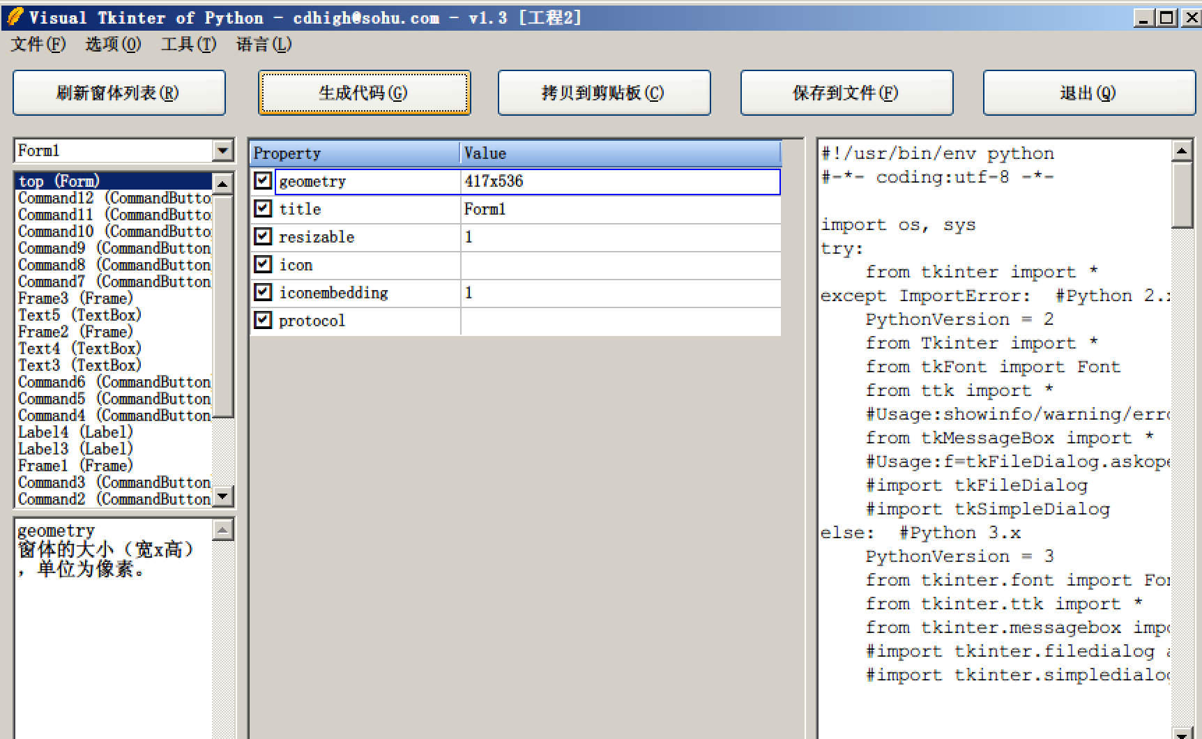Open the Form1 combo box dropdown
1202x739 pixels.
click(x=222, y=150)
